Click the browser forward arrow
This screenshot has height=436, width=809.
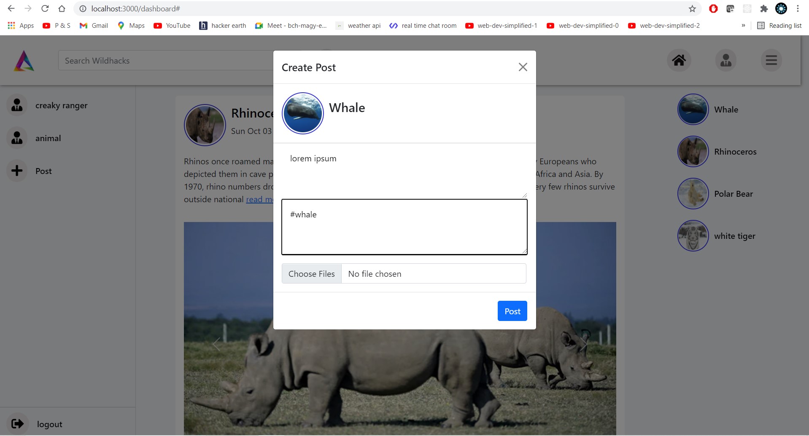[x=28, y=8]
